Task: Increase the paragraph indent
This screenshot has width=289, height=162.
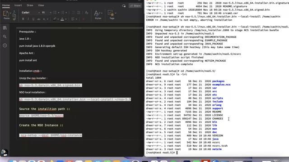Action: 78,13
